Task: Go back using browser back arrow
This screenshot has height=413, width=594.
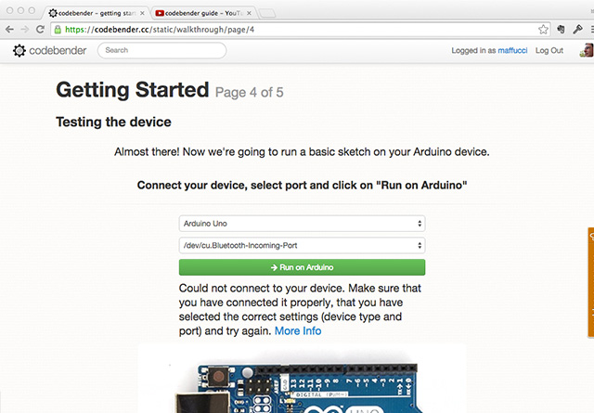Action: click(x=9, y=30)
